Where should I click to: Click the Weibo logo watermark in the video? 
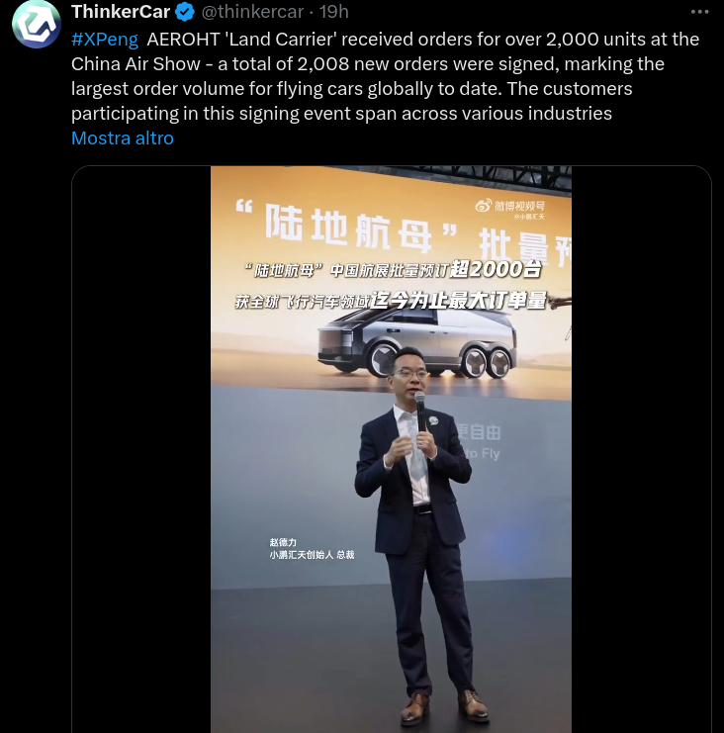[x=484, y=205]
